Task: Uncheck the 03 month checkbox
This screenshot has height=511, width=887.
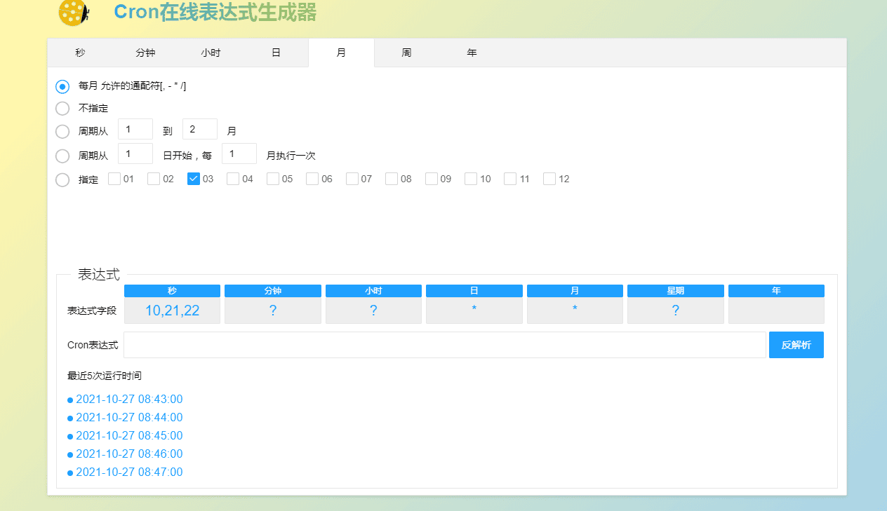Action: tap(194, 179)
